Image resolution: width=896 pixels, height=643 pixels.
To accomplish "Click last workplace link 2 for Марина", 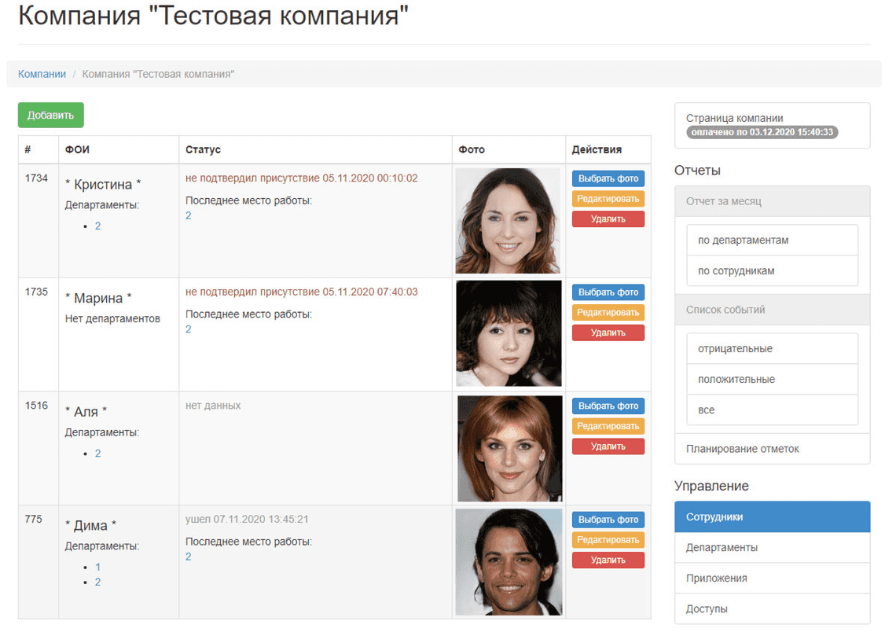I will point(188,329).
